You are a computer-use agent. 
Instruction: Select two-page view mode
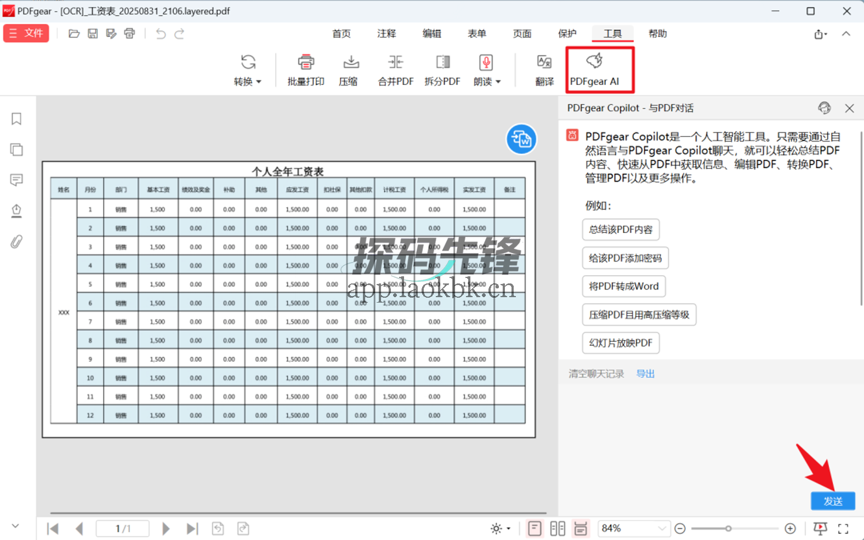(x=558, y=528)
